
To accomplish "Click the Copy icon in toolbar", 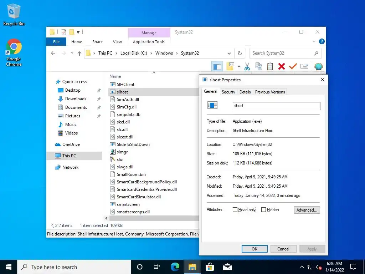I will pos(259,67).
